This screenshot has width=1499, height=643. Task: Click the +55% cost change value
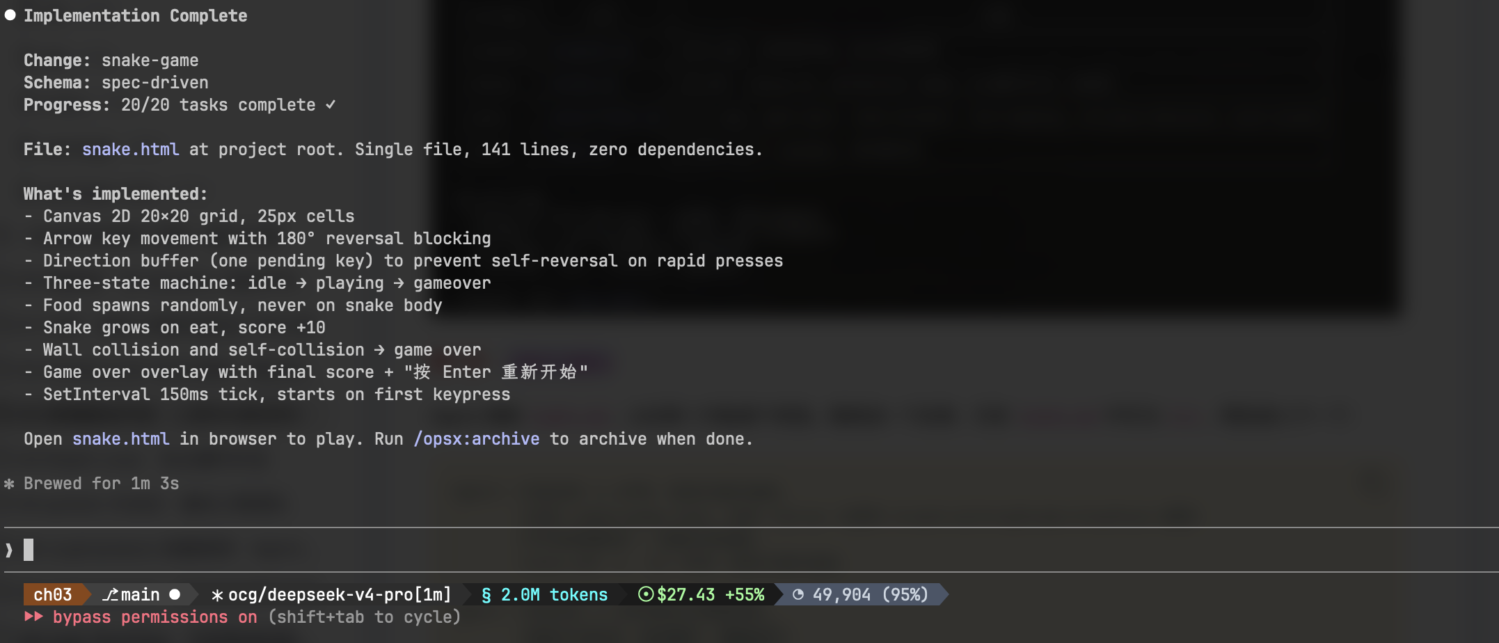click(x=745, y=595)
